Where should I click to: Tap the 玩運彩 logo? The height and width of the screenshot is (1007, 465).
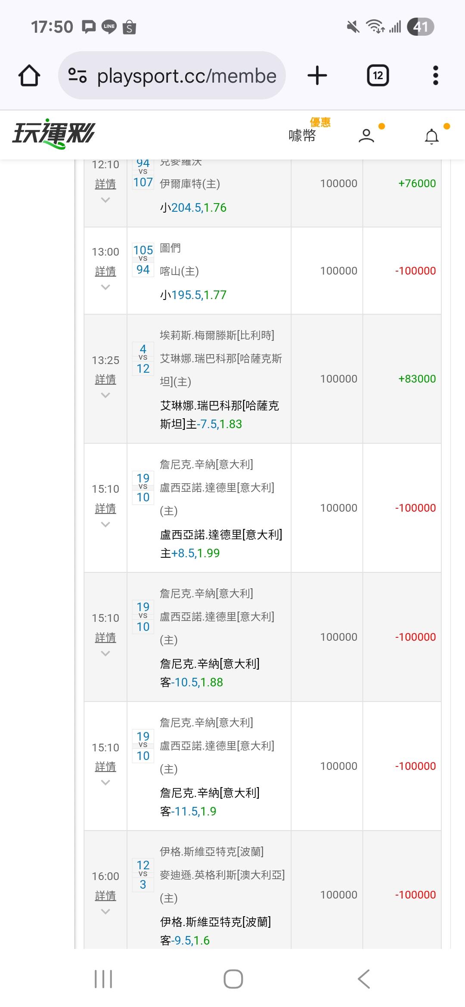(54, 134)
